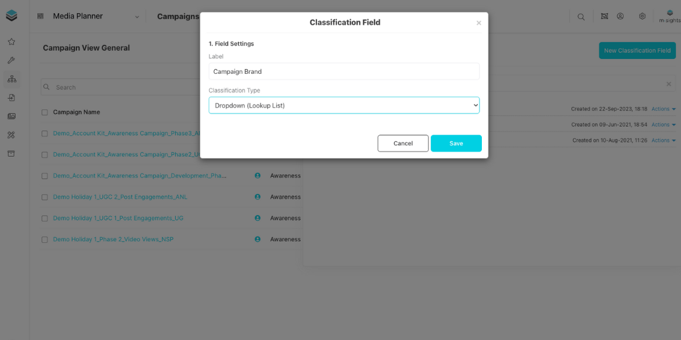Click the wrench tools icon in sidebar
This screenshot has height=340, width=681.
tap(11, 61)
